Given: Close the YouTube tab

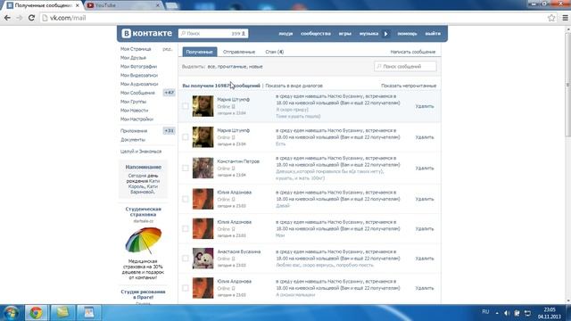Looking at the screenshot, I should pyautogui.click(x=158, y=5).
